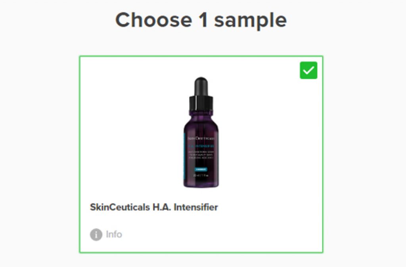Screen dimensions: 406x267
Task: Click the gray info circle icon
Action: coord(96,234)
